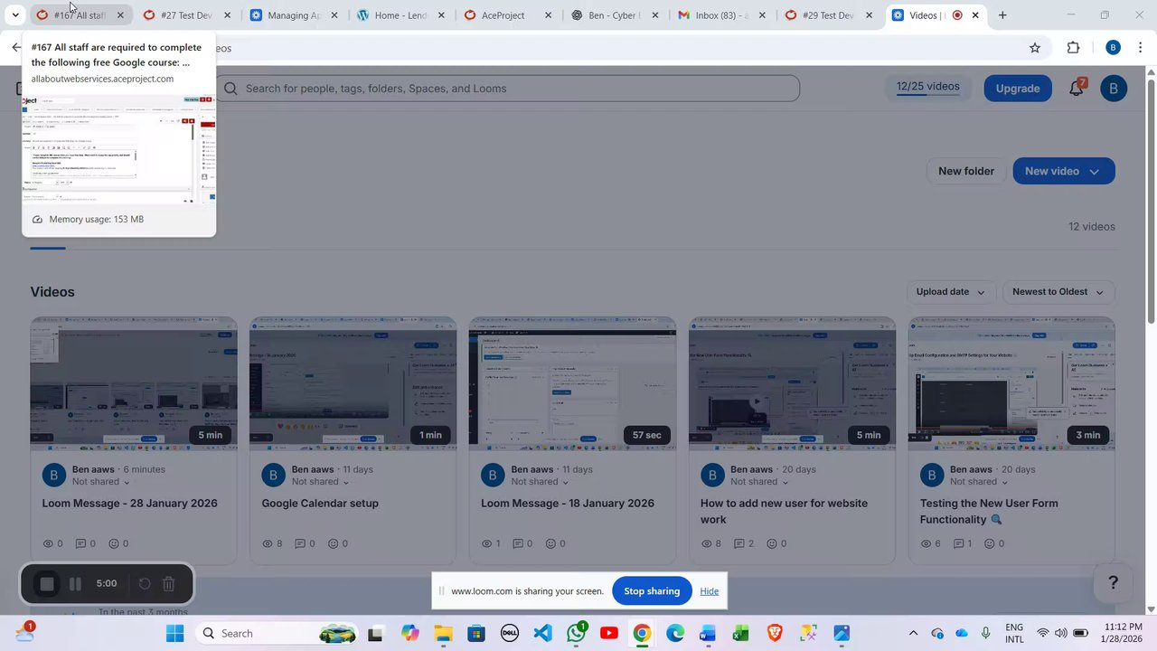The width and height of the screenshot is (1157, 651).
Task: Switch to the AceProject tab
Action: 508,15
